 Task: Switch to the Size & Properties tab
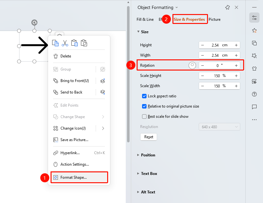pyautogui.click(x=189, y=19)
